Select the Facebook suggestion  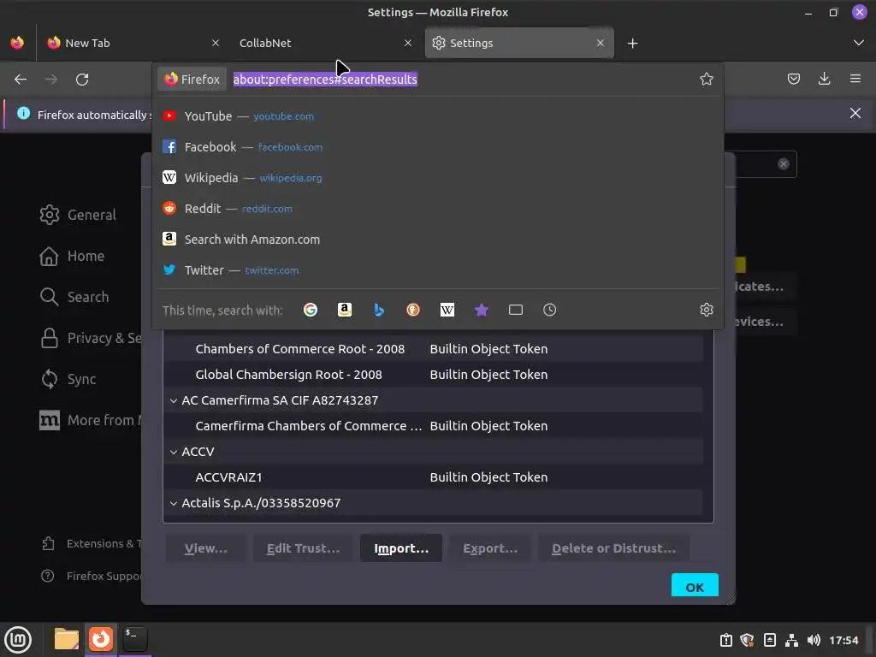coord(438,147)
